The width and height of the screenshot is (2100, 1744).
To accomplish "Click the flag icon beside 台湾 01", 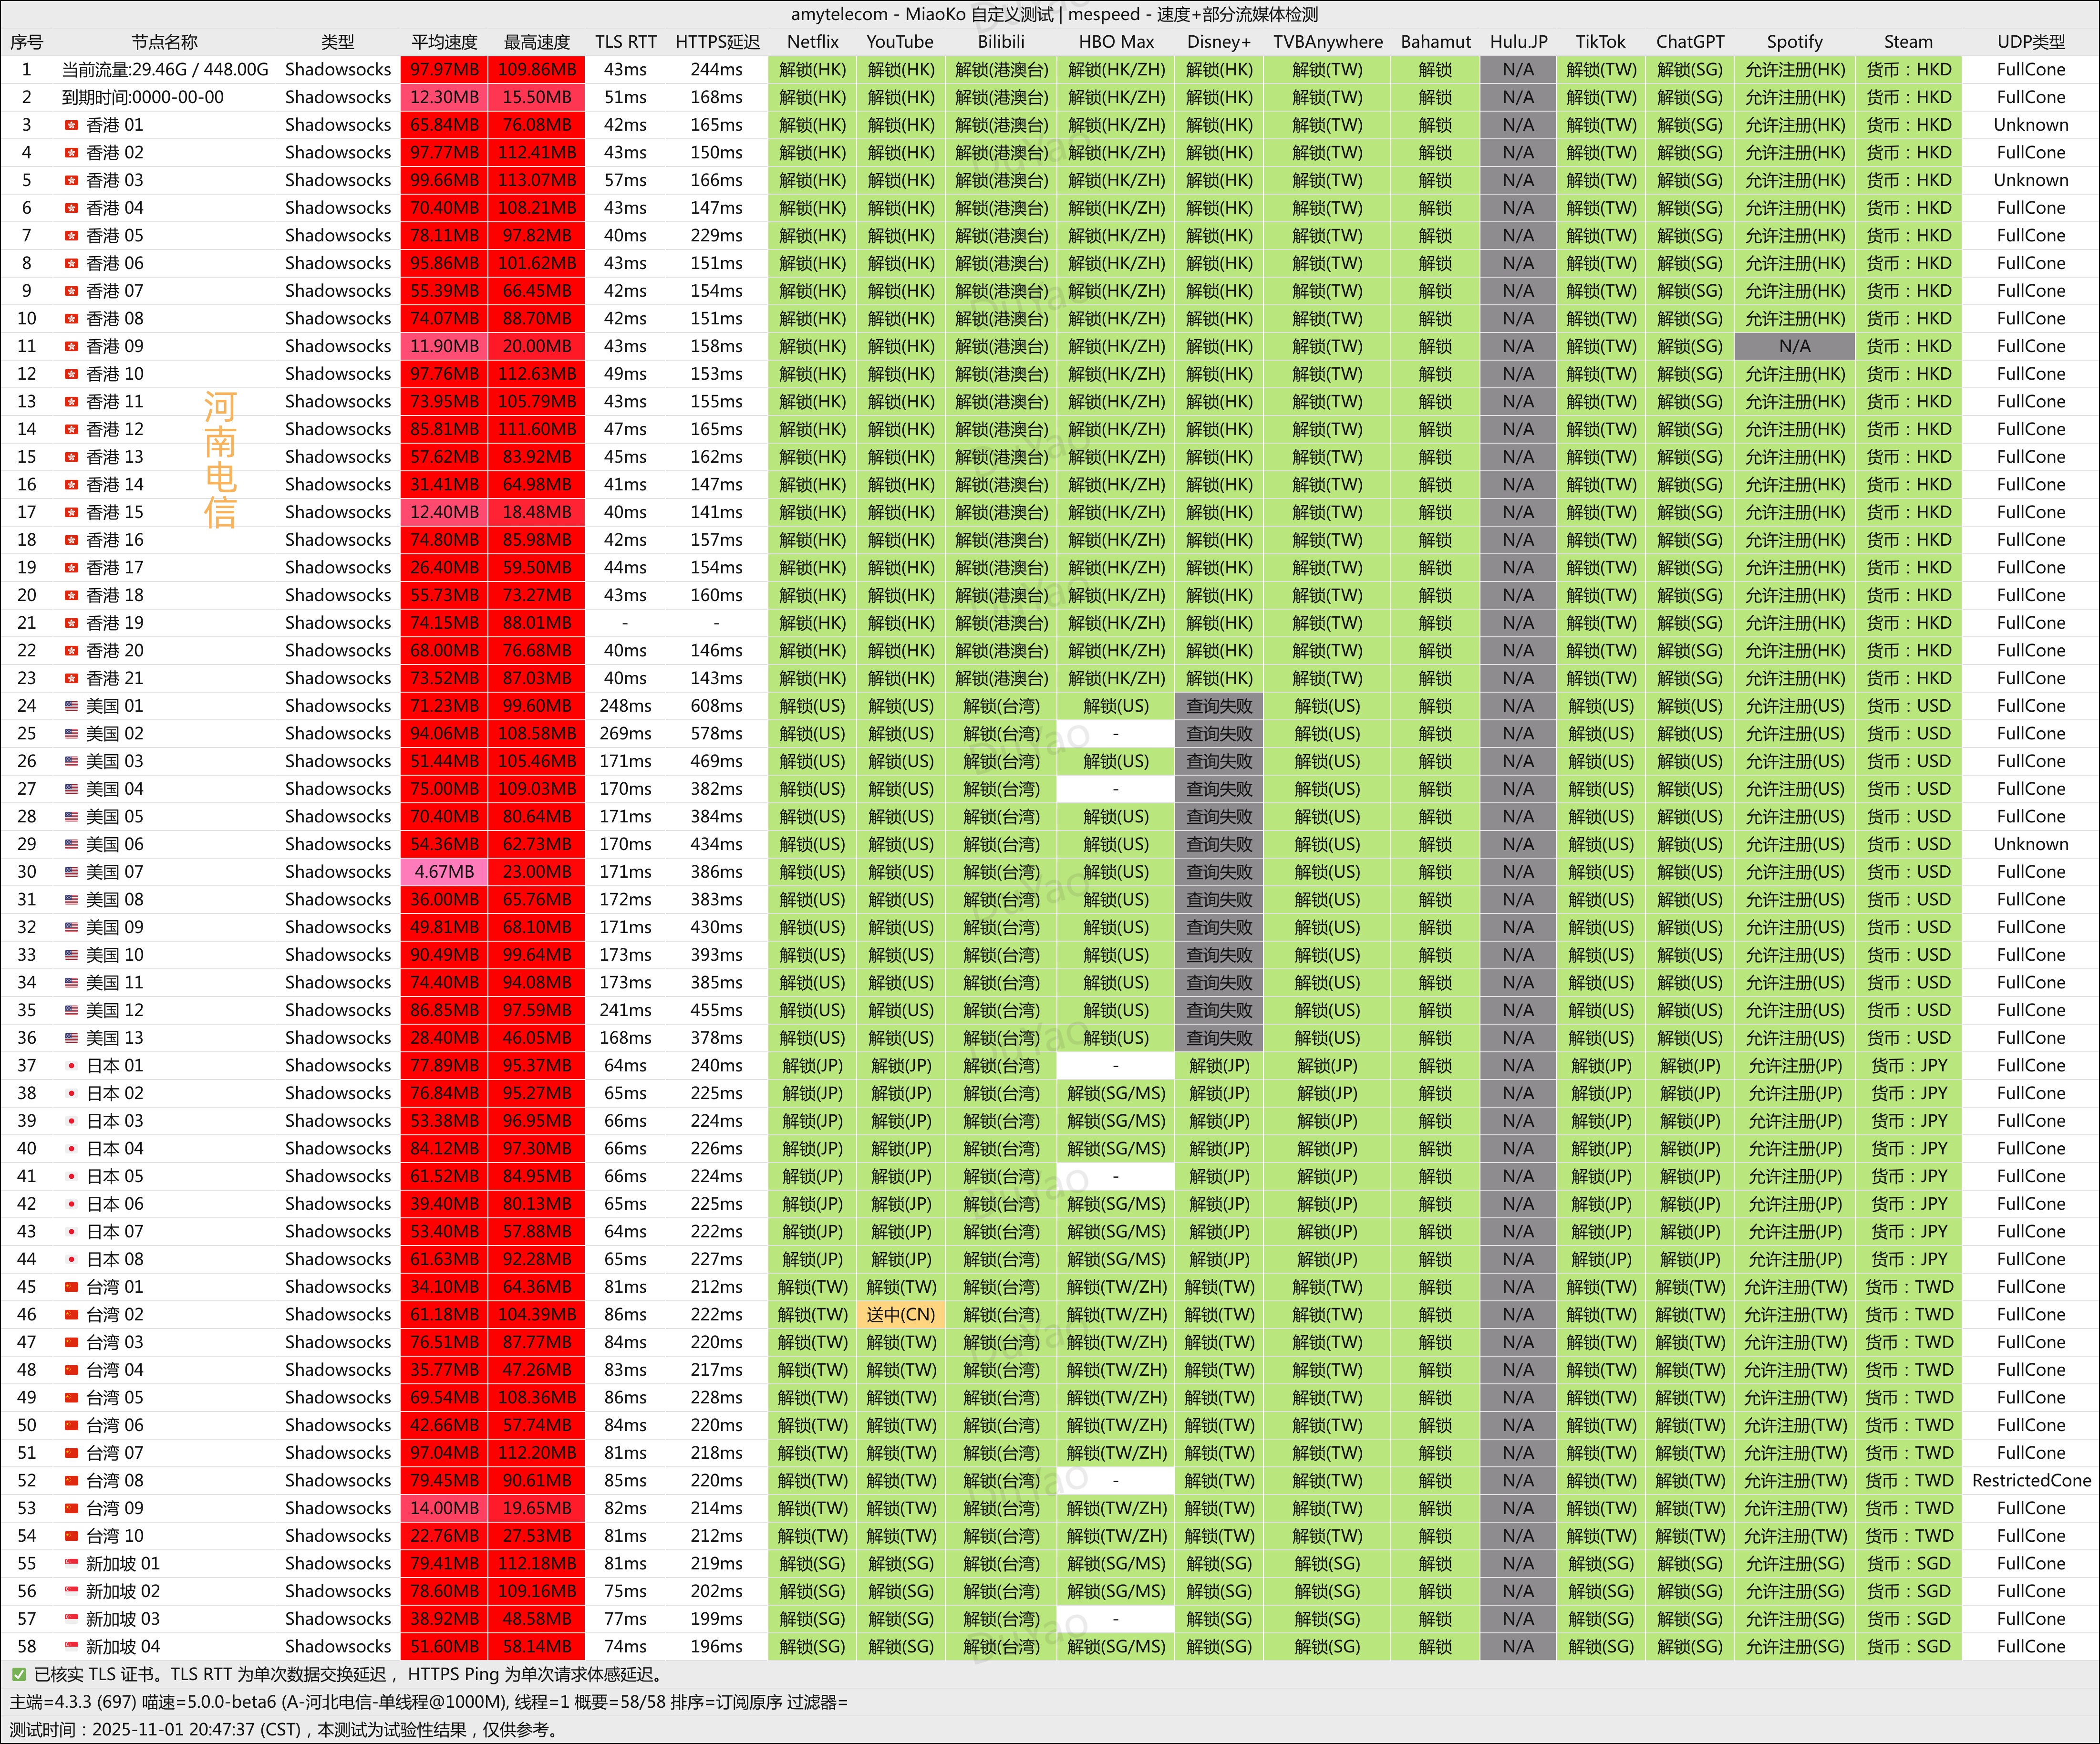I will tap(71, 1287).
